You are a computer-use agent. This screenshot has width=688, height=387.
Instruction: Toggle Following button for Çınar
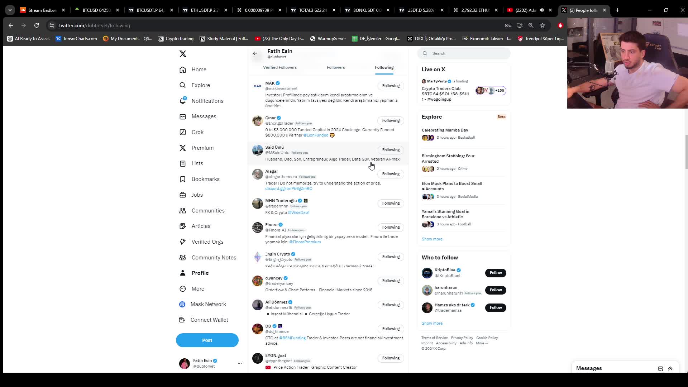click(391, 120)
